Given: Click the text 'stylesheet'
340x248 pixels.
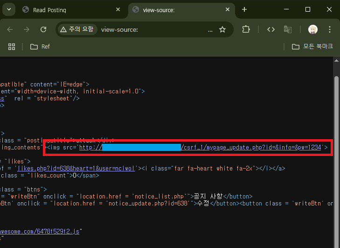Looking at the screenshot, I should click(53, 99).
